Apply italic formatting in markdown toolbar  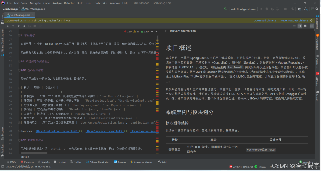point(18,26)
